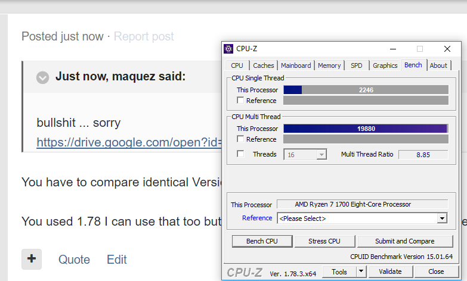The width and height of the screenshot is (467, 281).
Task: Click 'CPUID Benchmark Version 15.01.64' text
Action: (401, 257)
